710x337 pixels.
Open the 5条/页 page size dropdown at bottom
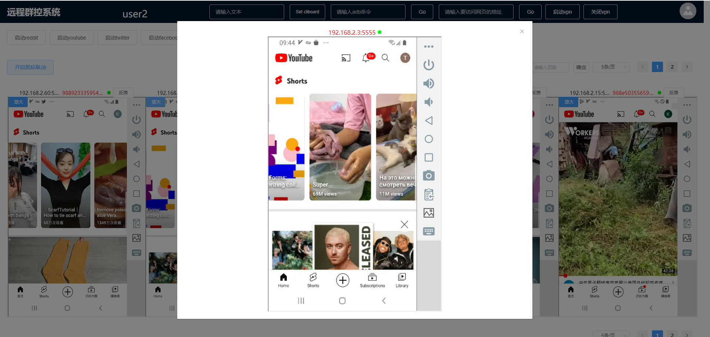(611, 335)
